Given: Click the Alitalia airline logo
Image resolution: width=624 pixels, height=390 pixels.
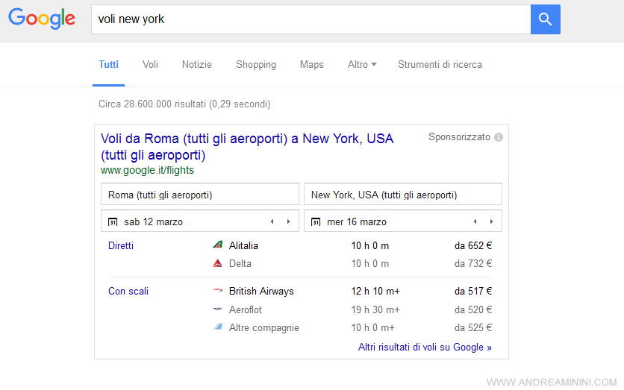Looking at the screenshot, I should point(218,245).
